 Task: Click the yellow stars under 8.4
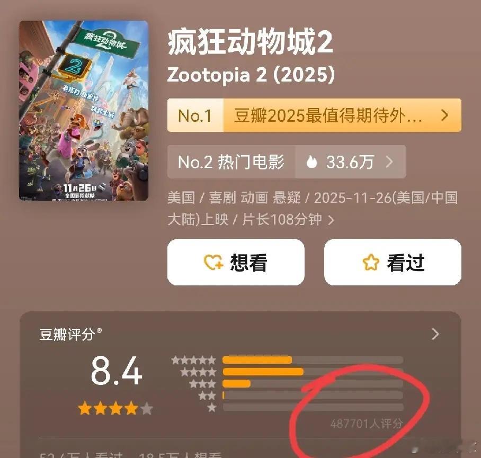click(115, 409)
